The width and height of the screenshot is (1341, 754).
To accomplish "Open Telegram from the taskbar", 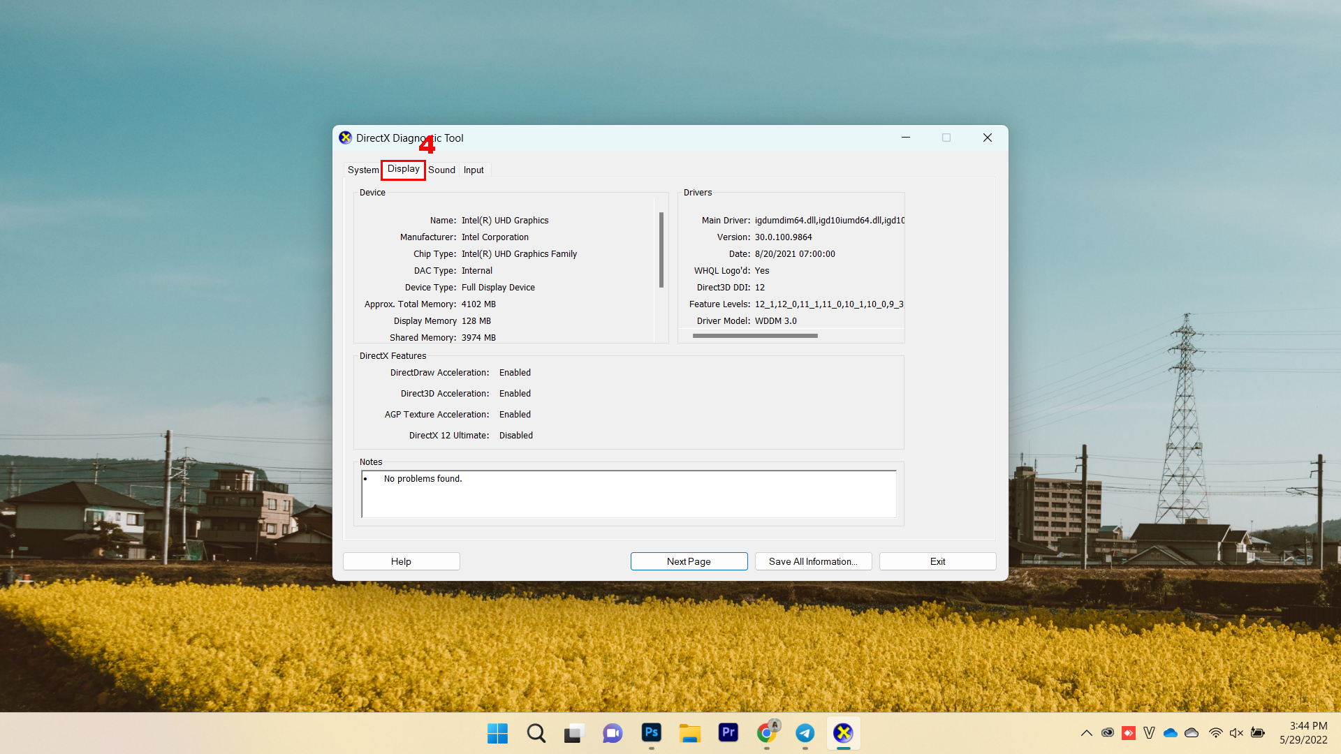I will click(805, 733).
